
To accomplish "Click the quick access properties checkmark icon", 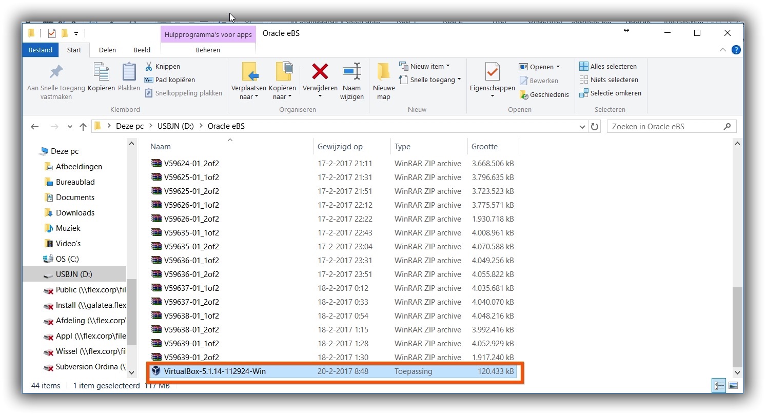I will point(51,33).
